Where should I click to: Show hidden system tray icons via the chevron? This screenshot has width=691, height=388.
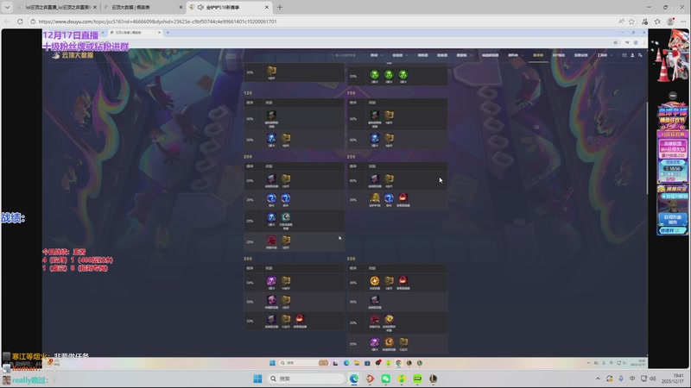(598, 379)
